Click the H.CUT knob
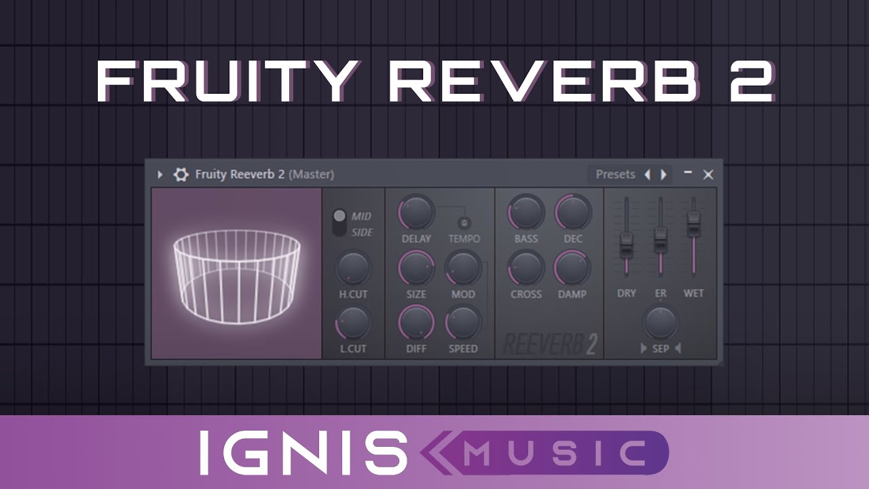The image size is (869, 489). 353,267
